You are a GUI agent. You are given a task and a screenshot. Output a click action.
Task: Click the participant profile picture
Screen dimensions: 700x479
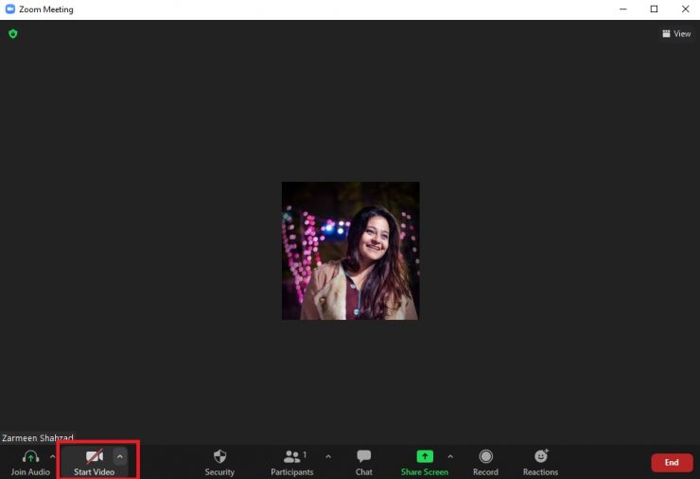tap(350, 251)
